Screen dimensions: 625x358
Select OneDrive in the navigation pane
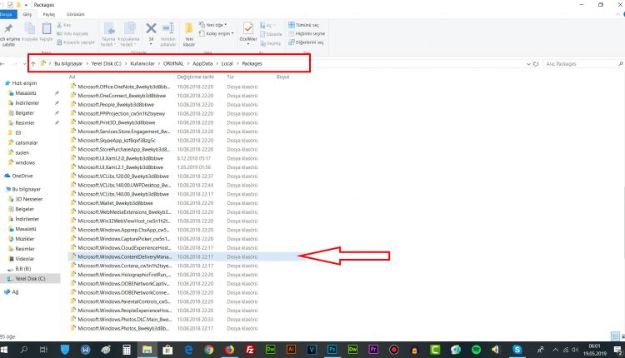(x=22, y=176)
